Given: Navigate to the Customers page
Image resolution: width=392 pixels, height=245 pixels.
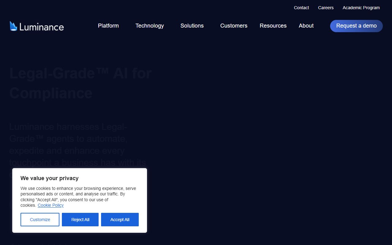Looking at the screenshot, I should pyautogui.click(x=234, y=26).
